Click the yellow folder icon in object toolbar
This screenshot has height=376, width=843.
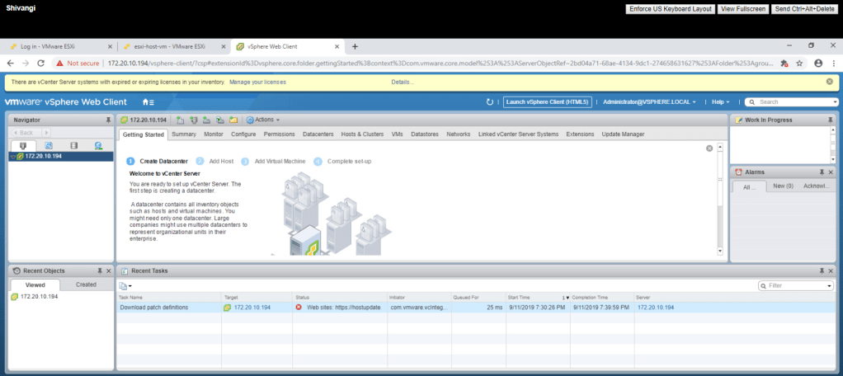(x=233, y=120)
